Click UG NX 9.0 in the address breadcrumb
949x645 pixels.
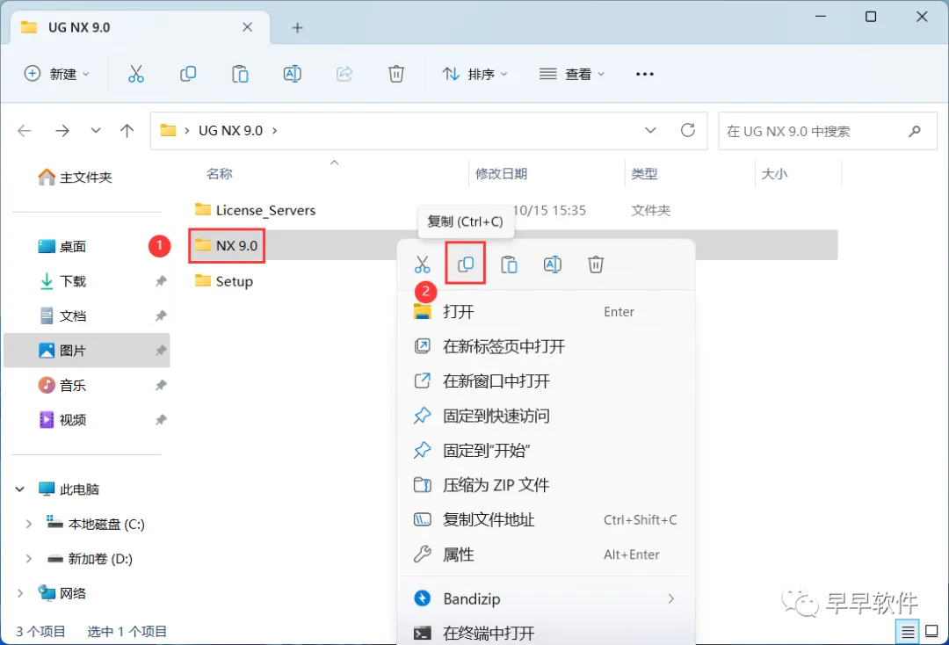(230, 131)
